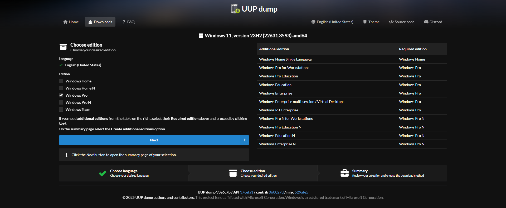Click the UUP dump logo icon

(235, 9)
